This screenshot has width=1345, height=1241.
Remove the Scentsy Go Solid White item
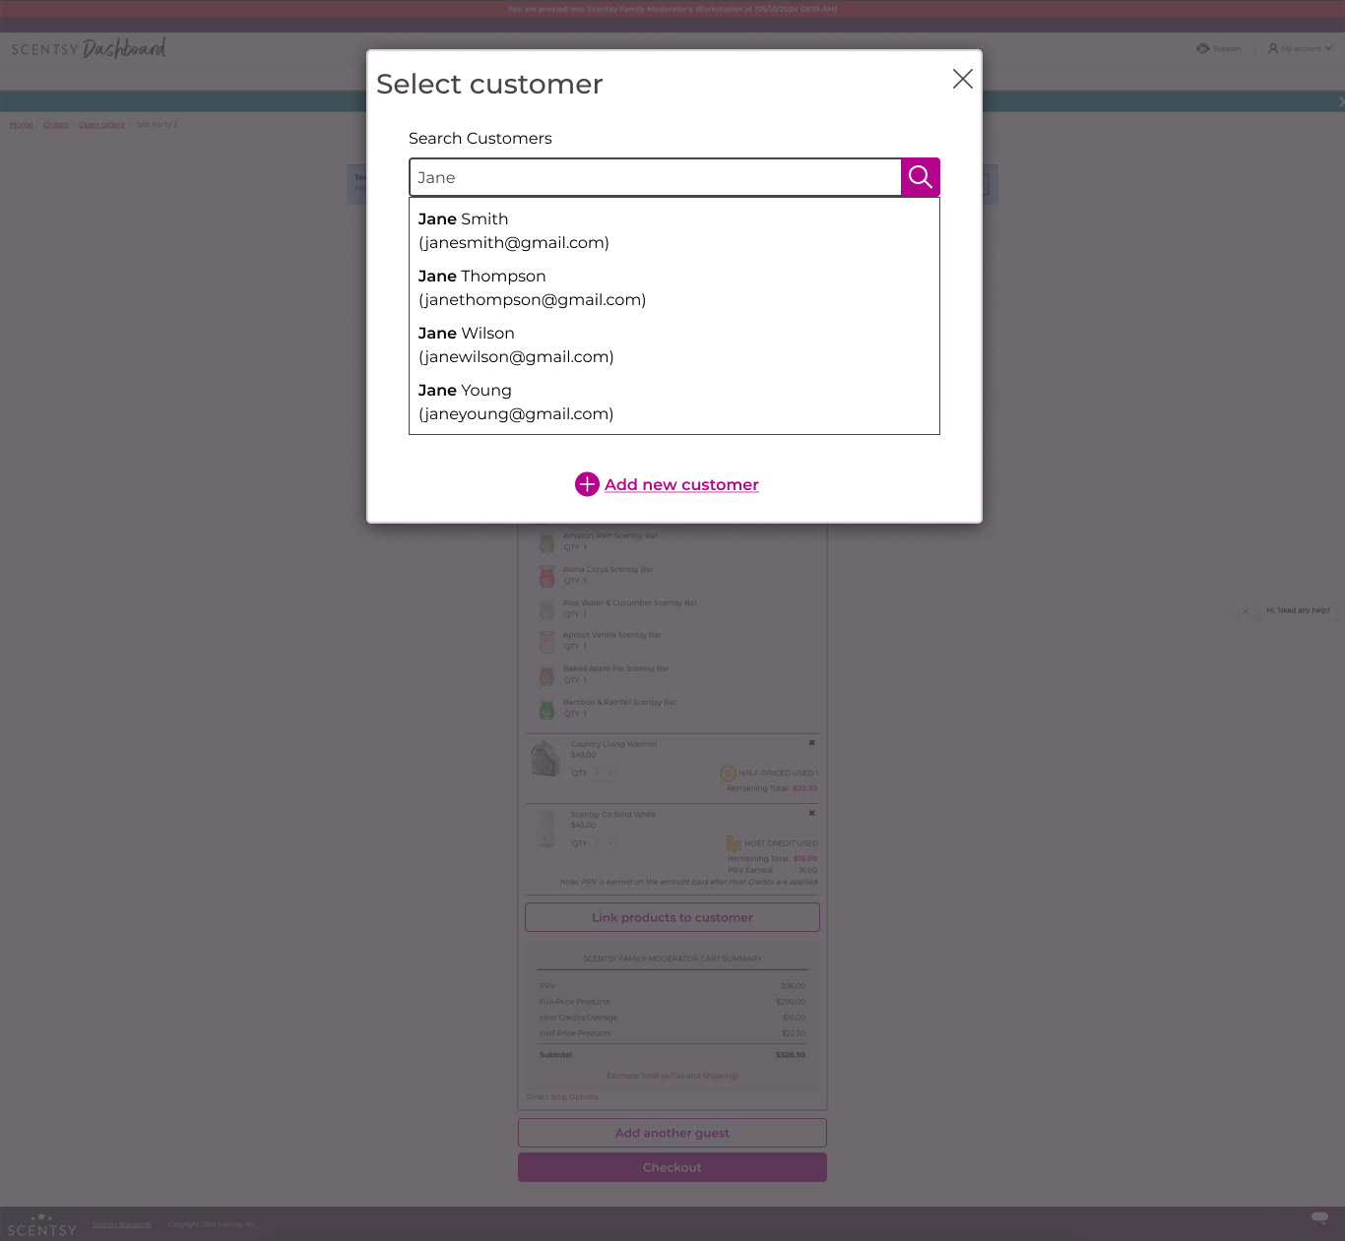[x=811, y=813]
